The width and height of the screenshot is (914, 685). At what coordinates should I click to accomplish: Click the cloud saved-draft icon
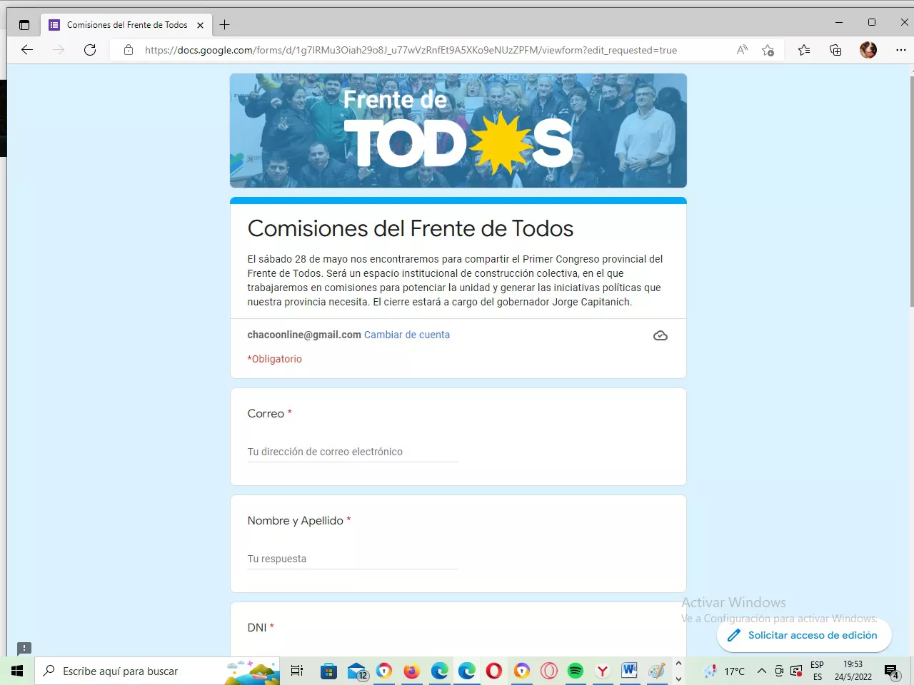click(x=661, y=335)
